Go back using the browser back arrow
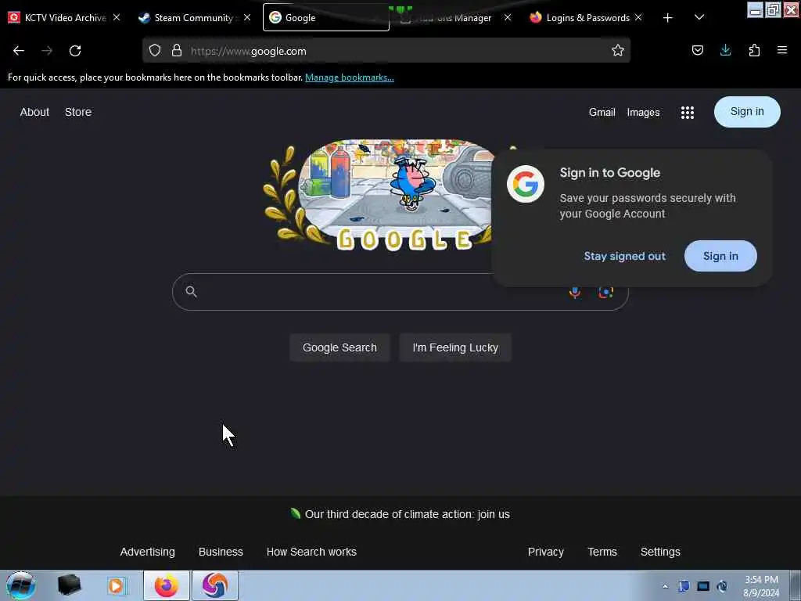Screen dimensions: 801x601 (x=19, y=51)
